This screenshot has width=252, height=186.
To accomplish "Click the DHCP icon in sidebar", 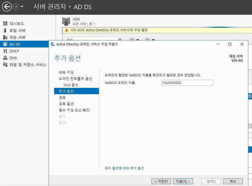I will click(5, 51).
